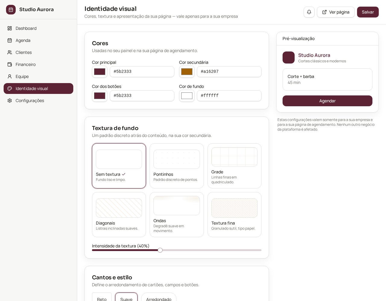Open the Cor de fundo color swatch
Viewport: 386px width, 301px height.
[187, 96]
